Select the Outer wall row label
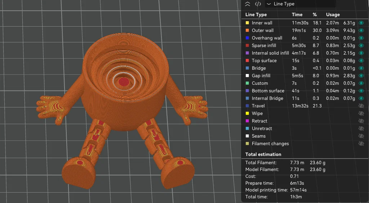This screenshot has width=369, height=203. click(x=263, y=30)
